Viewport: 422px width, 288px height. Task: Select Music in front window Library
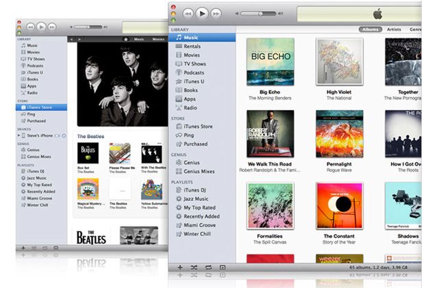pos(202,38)
